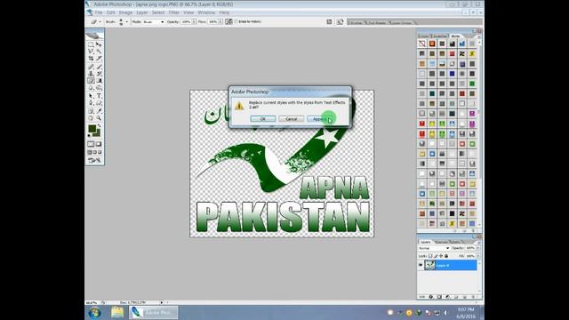Open the File menu
Screen dimensions: 569x320
pyautogui.click(x=99, y=12)
